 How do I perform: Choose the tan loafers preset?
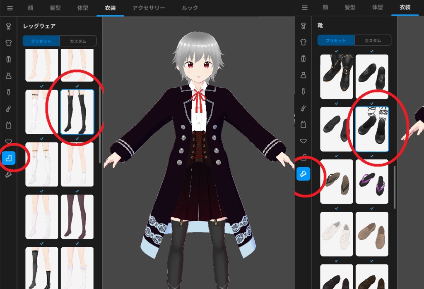coord(372,234)
